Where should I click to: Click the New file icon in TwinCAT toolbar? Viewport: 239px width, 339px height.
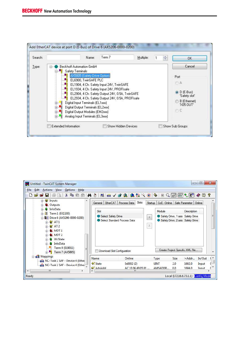click(31, 195)
